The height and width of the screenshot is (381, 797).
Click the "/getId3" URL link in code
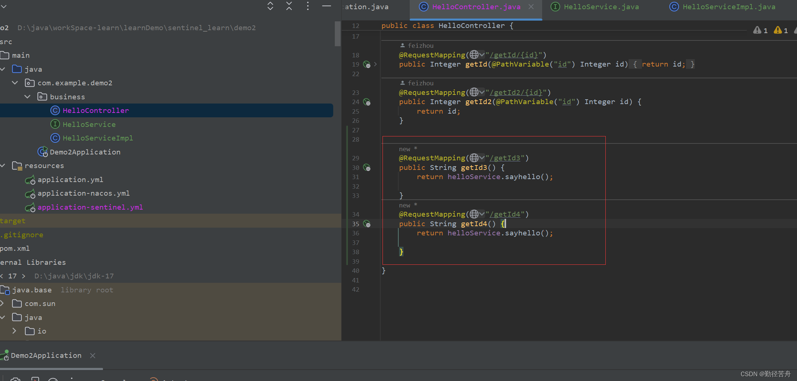505,158
